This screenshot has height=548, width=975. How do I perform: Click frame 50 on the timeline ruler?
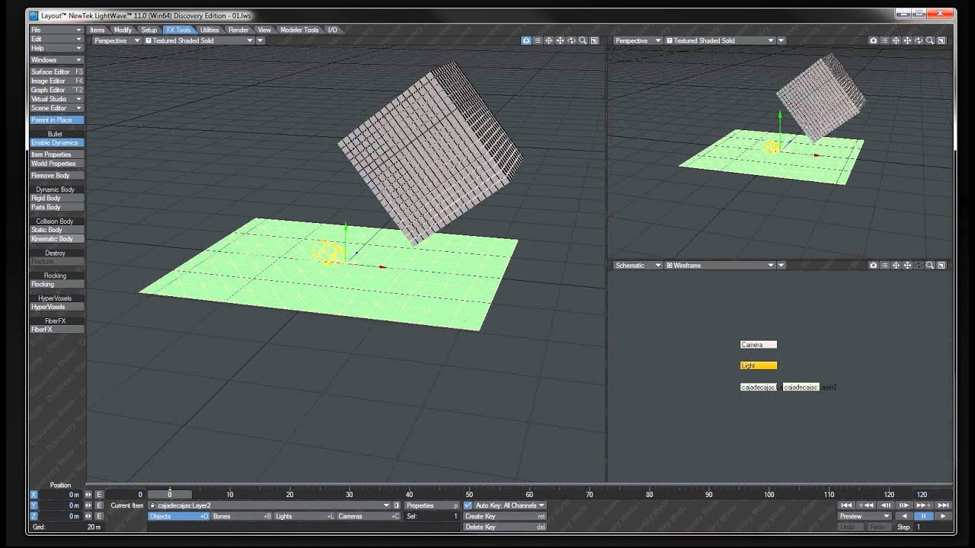tap(469, 495)
